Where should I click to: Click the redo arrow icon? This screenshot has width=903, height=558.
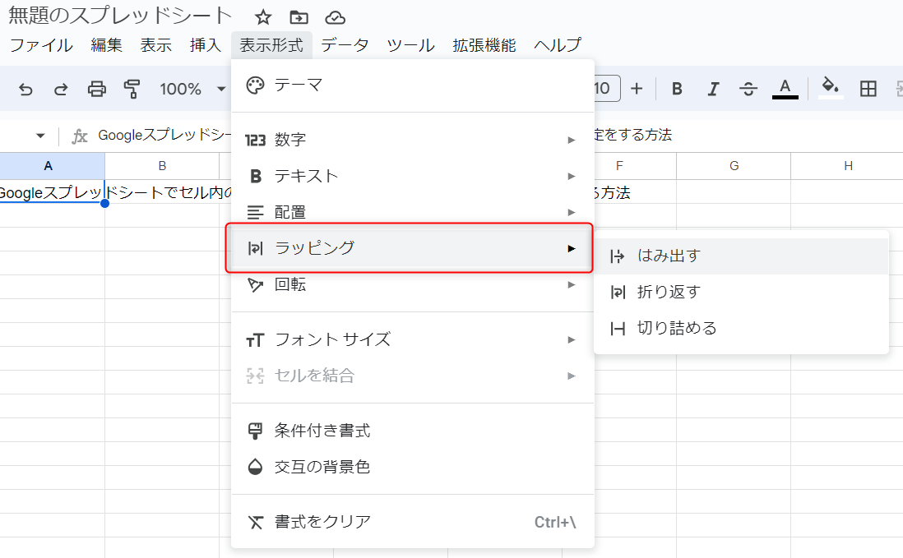pyautogui.click(x=61, y=89)
